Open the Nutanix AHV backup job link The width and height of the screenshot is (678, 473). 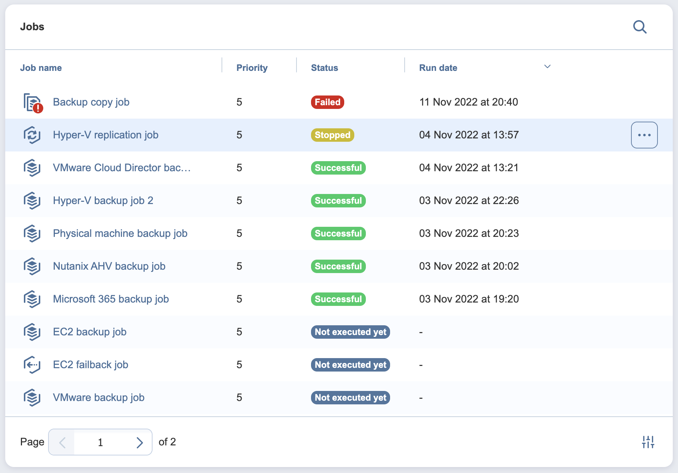tap(109, 266)
